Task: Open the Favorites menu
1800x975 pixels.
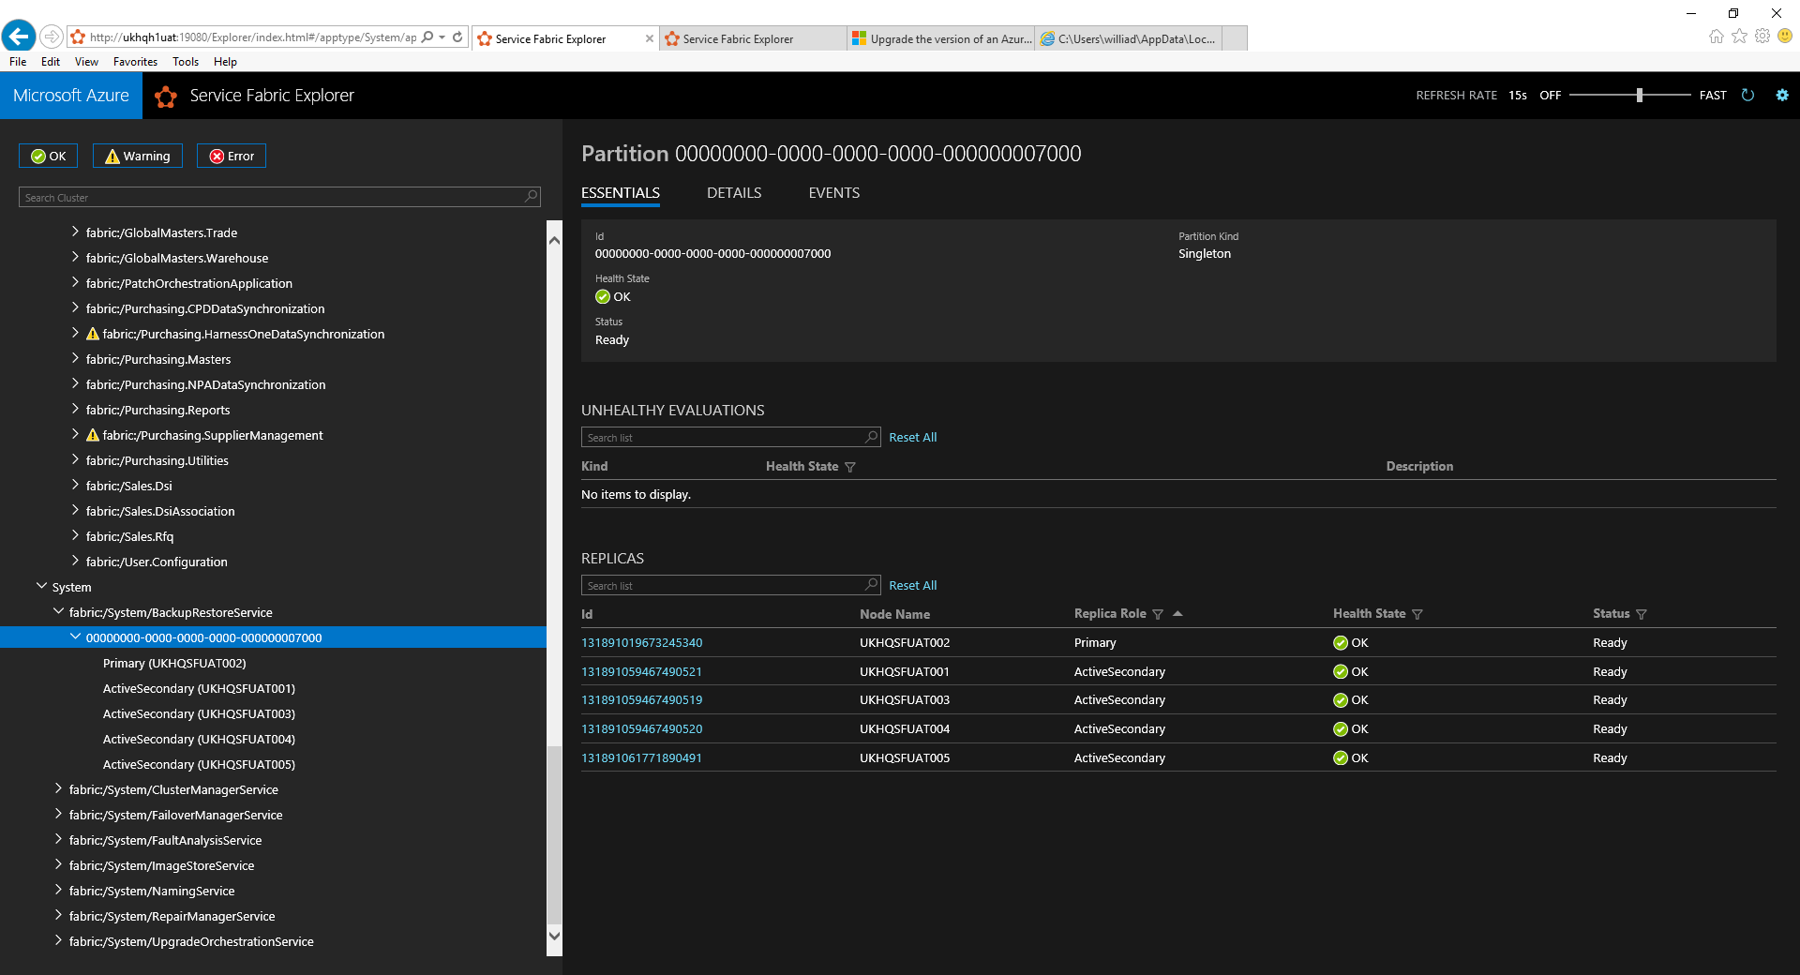Action: (x=135, y=62)
